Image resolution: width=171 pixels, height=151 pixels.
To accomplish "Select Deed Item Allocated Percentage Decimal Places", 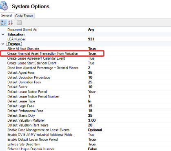I will tap(43, 68).
